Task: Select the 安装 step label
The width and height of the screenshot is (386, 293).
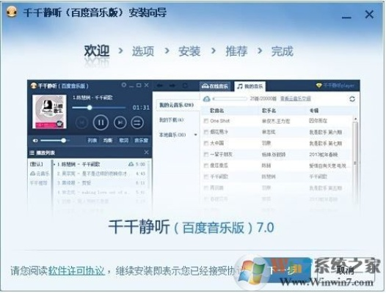Action: [x=189, y=51]
